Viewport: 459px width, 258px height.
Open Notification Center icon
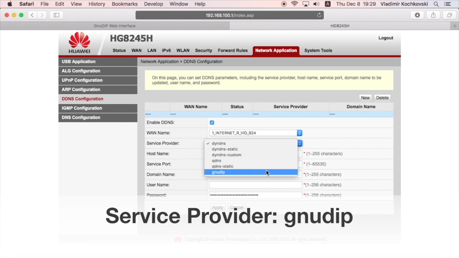click(447, 4)
